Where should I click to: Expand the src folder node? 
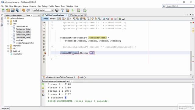(8, 48)
